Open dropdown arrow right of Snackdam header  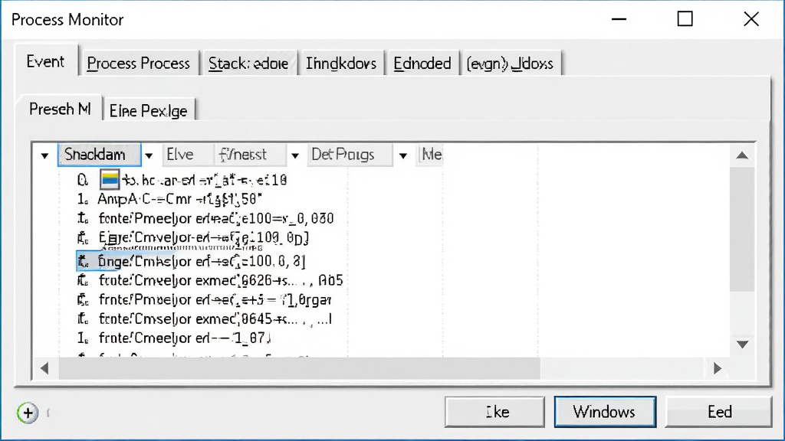pyautogui.click(x=149, y=155)
